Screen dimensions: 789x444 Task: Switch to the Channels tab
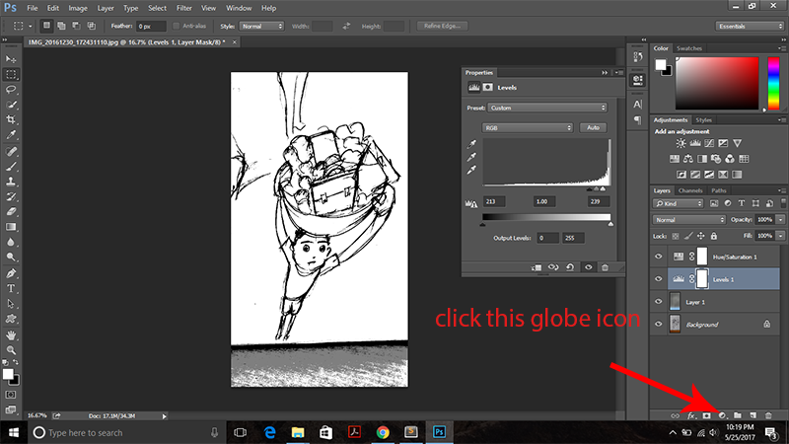[x=689, y=190]
